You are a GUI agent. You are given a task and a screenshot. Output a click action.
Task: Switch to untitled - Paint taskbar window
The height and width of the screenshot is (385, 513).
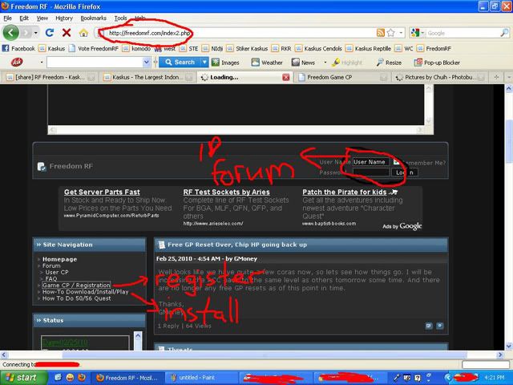201,378
